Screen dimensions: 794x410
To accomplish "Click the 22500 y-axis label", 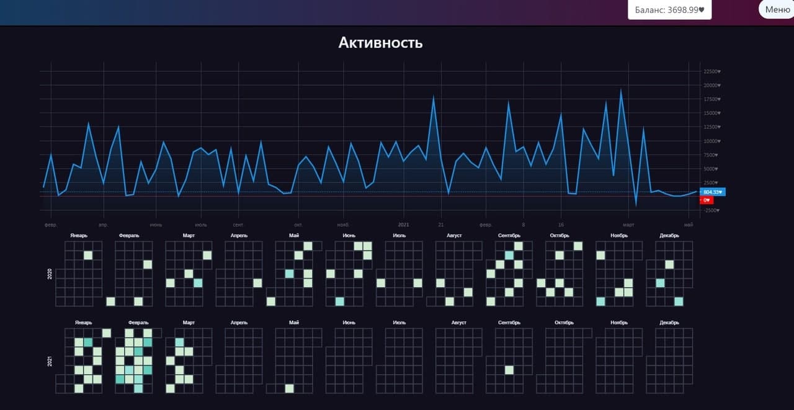I will tap(712, 71).
